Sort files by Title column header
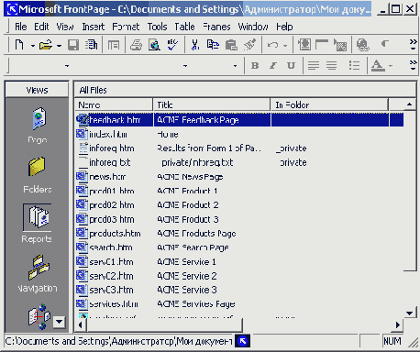Viewport: 420px width, 352px height. coord(212,104)
